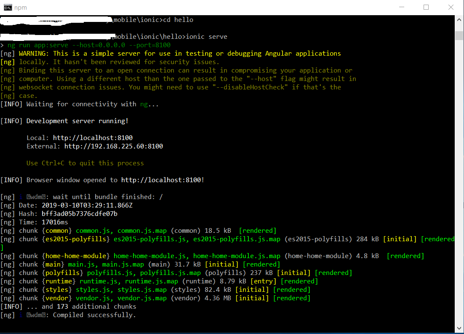This screenshot has height=334, width=464.
Task: Click the vertical scrollbar thumb
Action: 459,35
